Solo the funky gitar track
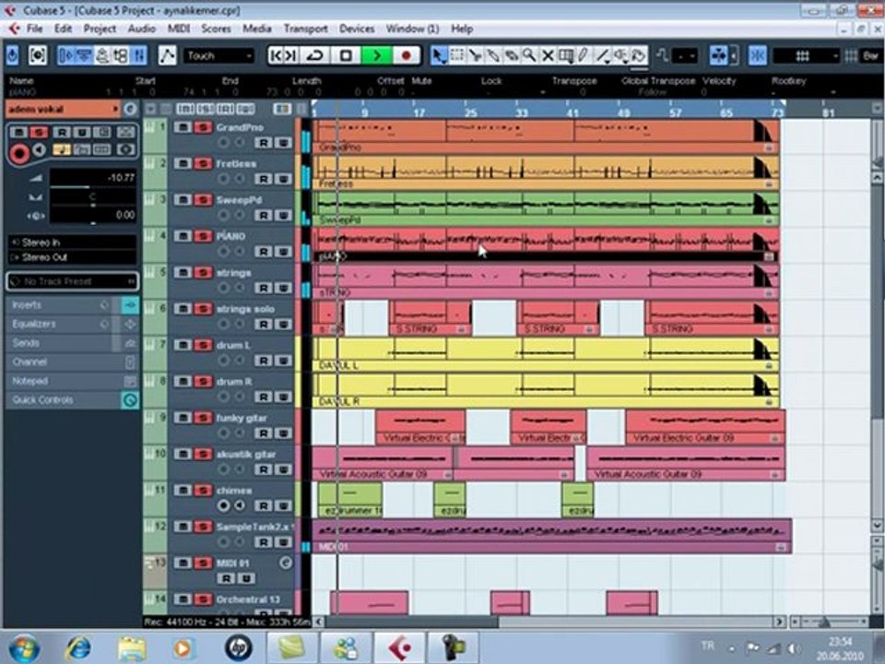Screen dimensions: 885x664 [203, 418]
